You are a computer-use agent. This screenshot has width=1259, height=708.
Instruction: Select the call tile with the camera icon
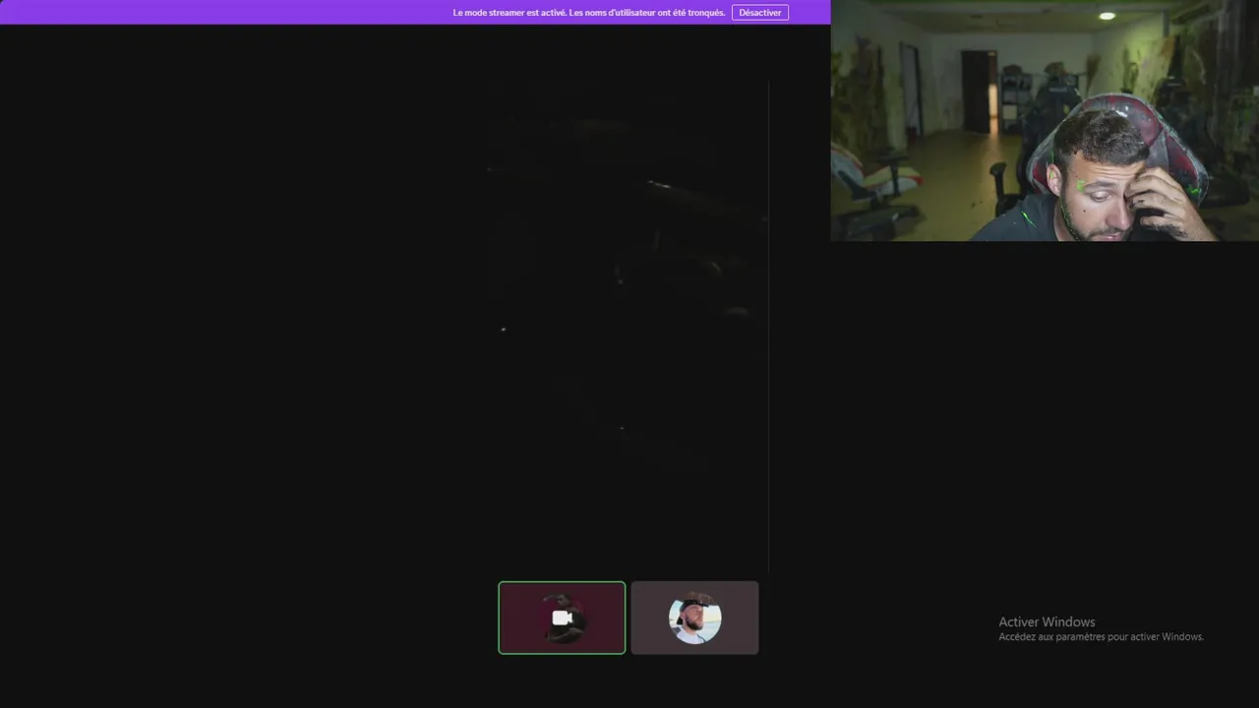point(562,618)
